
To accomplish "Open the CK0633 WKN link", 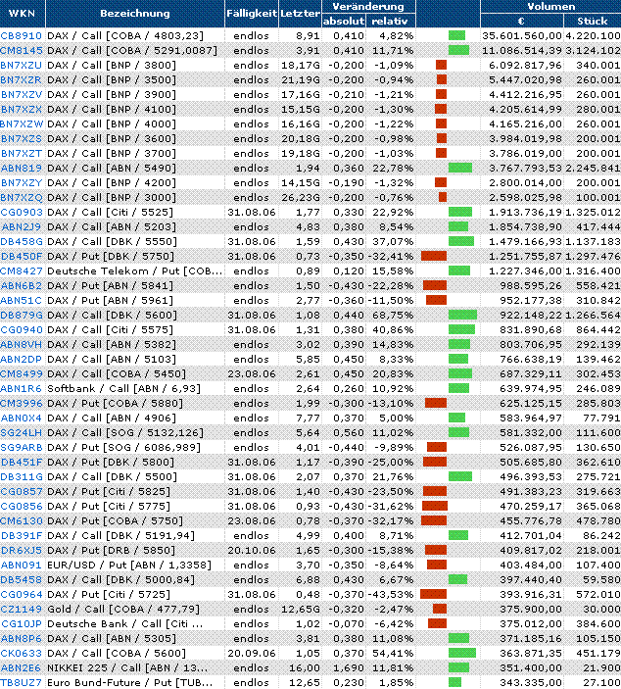I will pyautogui.click(x=22, y=654).
